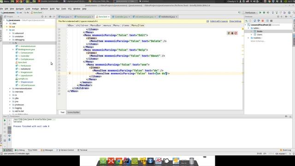Rerun process in Run panel
This screenshot has width=295, height=166.
(x=5, y=120)
